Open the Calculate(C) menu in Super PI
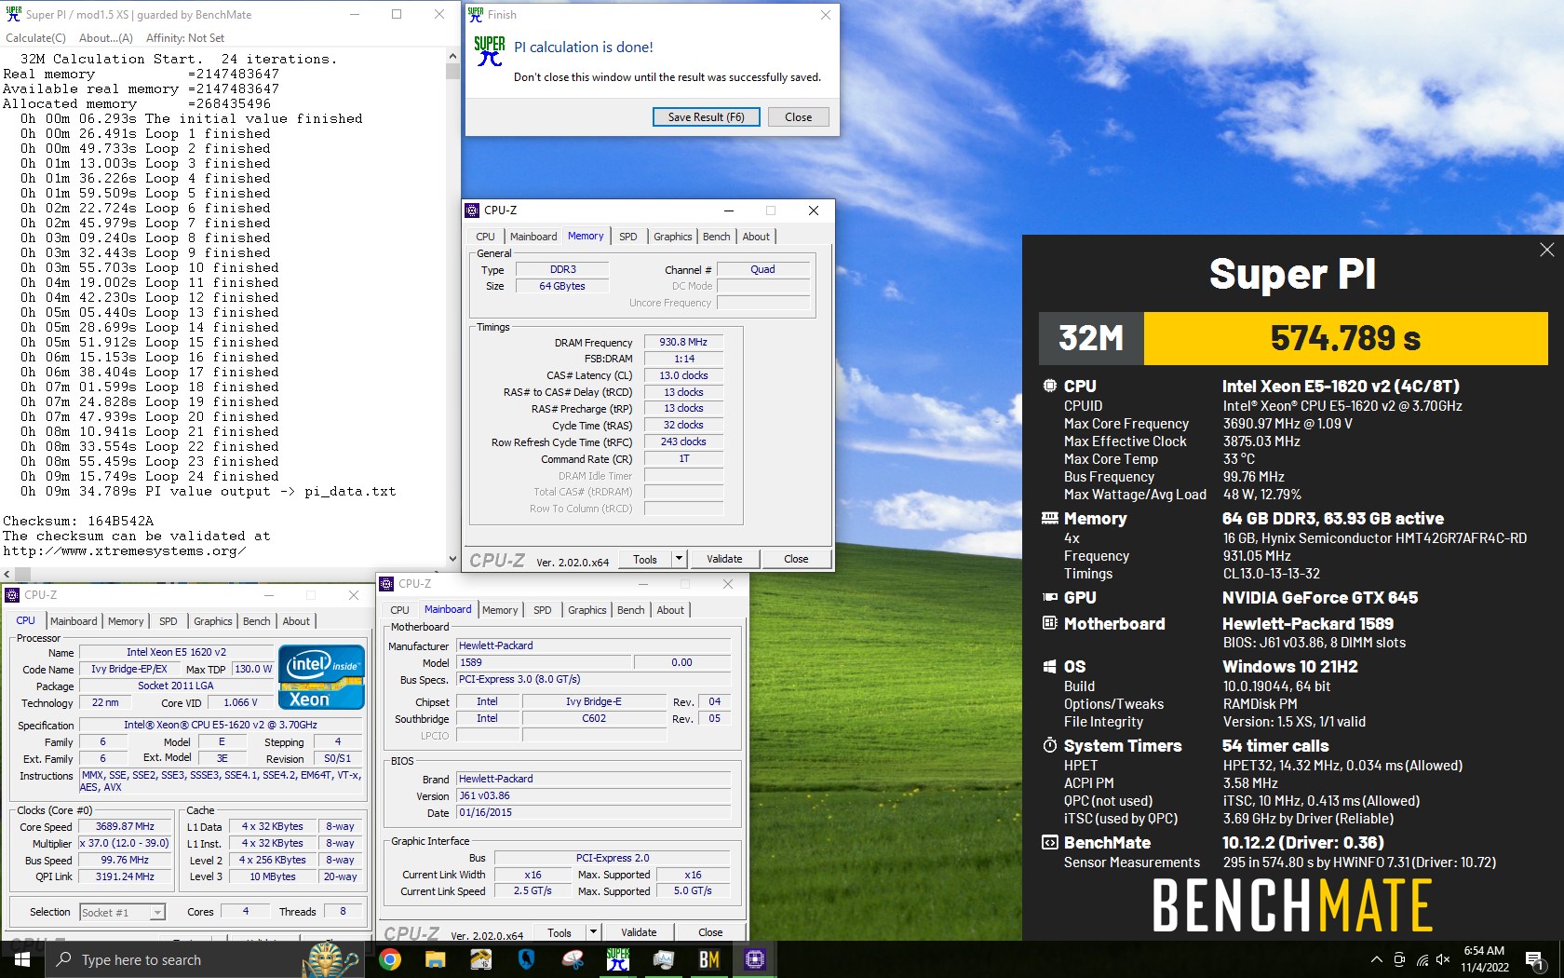1564x978 pixels. [36, 38]
